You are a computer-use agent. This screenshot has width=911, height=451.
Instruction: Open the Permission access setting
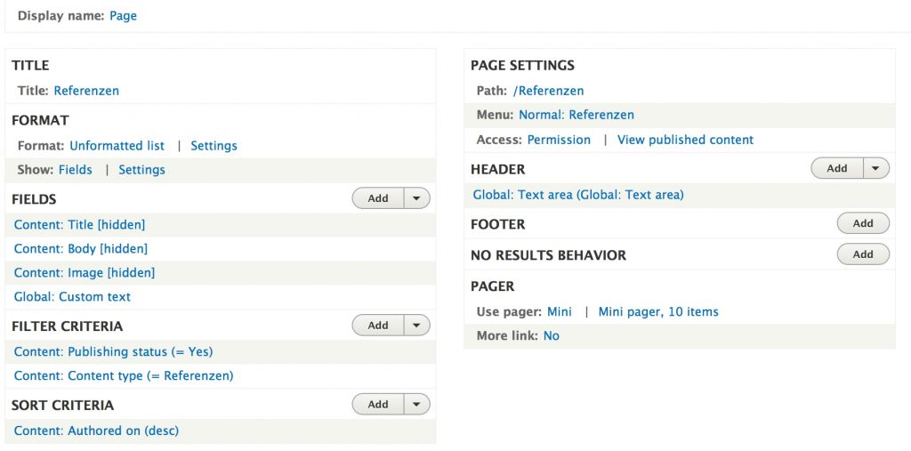559,140
